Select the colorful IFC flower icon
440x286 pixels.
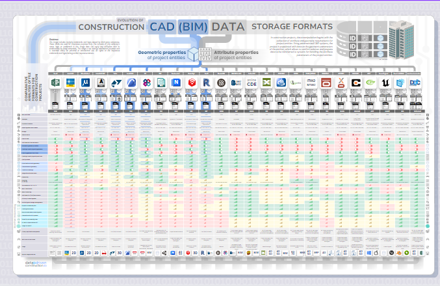pyautogui.click(x=146, y=83)
